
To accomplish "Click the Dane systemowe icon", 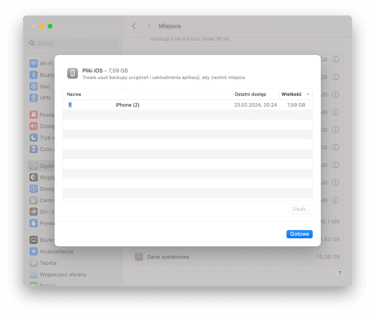I will 139,257.
